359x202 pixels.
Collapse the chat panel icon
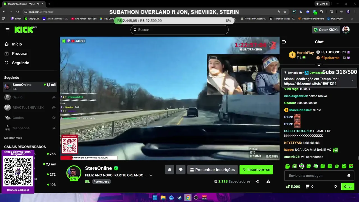pos(284,42)
